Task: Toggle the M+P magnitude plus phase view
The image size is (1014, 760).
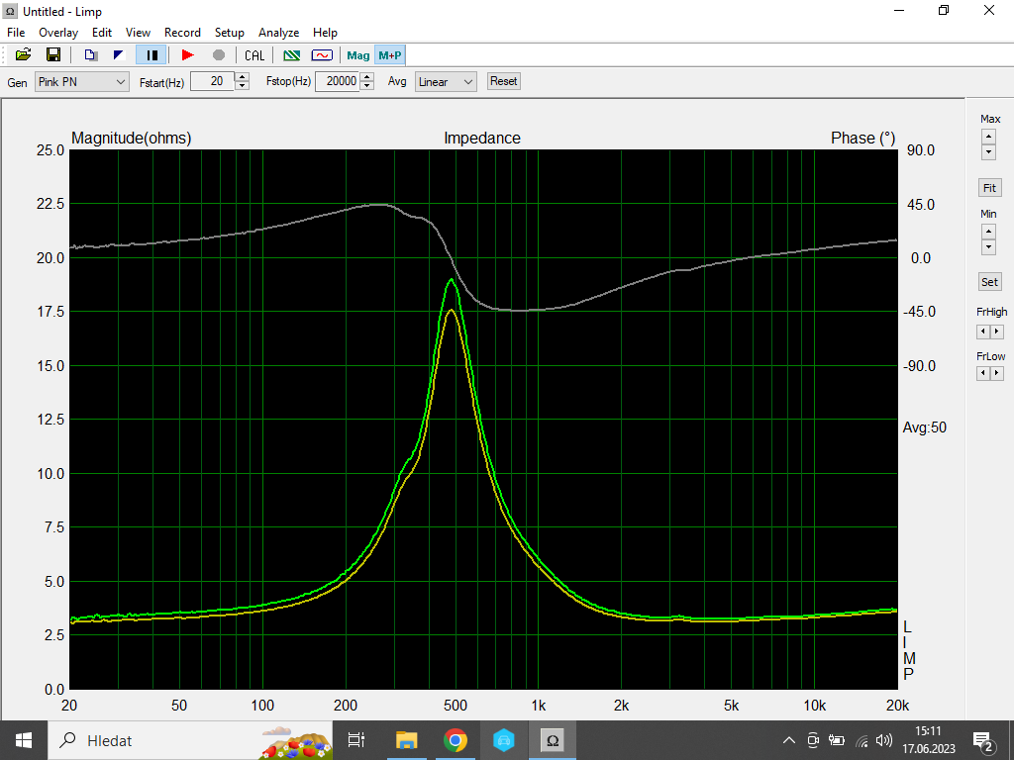Action: [x=390, y=55]
